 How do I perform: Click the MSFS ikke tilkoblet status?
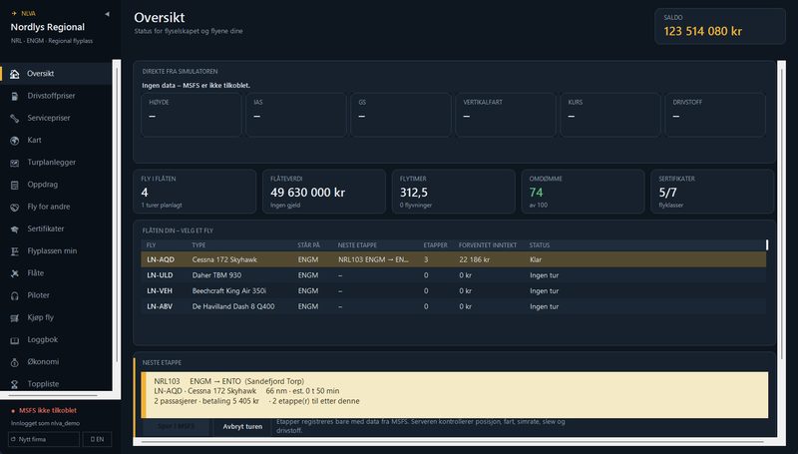44,410
